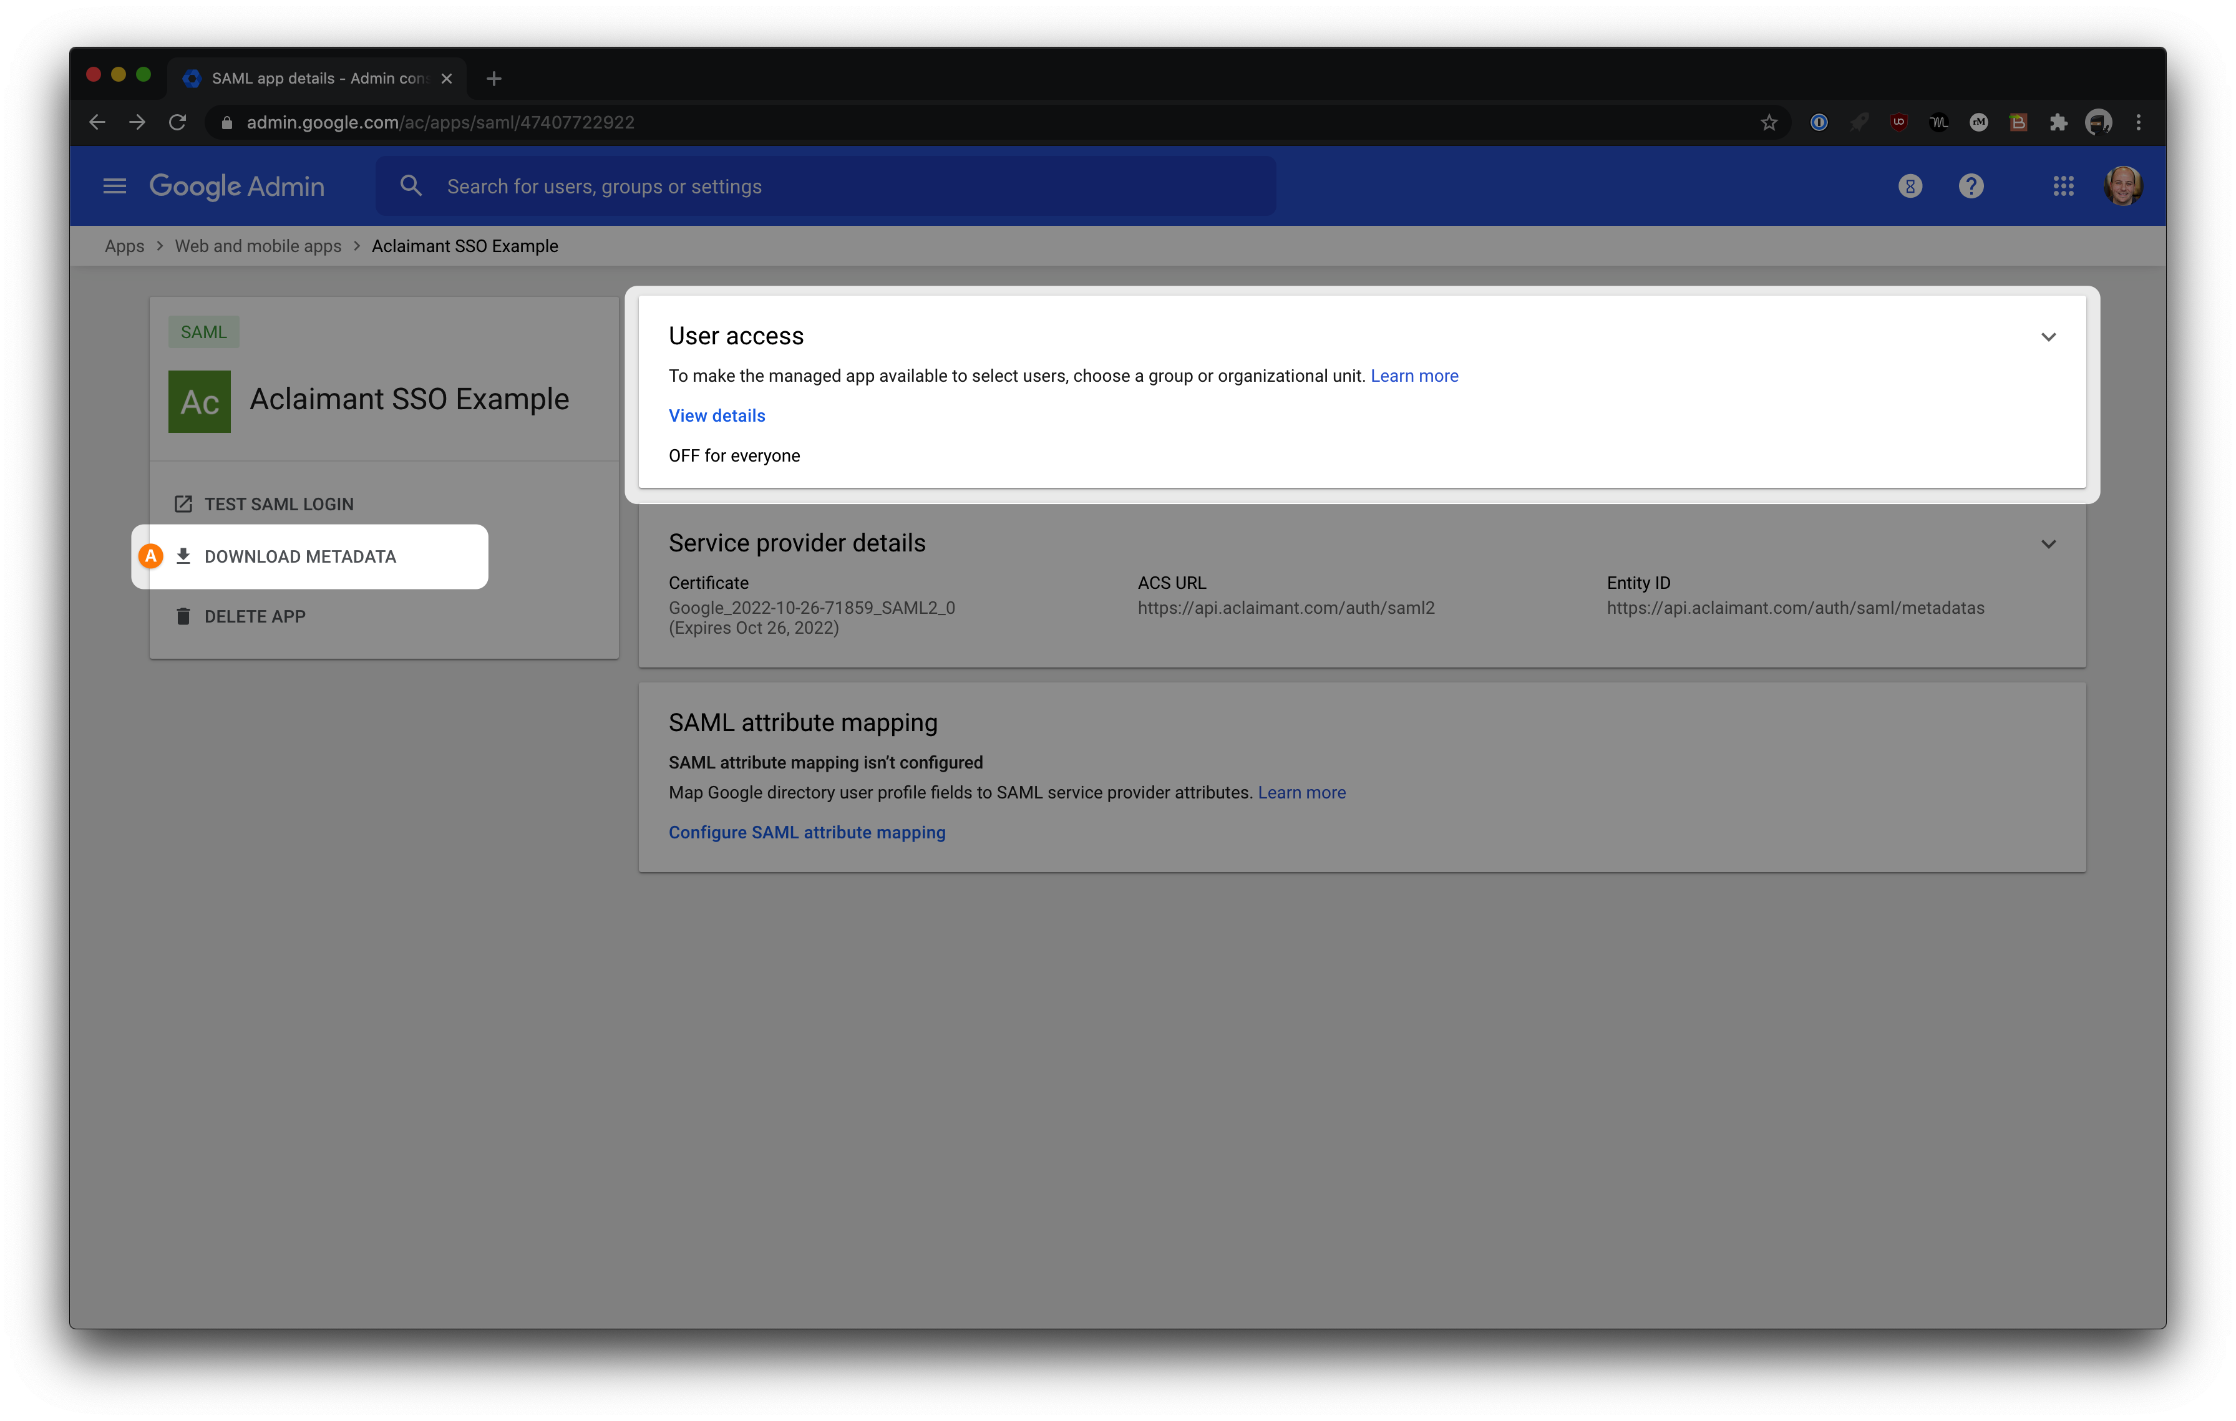
Task: Click the red-badged uBlock-adjacent rocket extension icon
Action: coord(1859,122)
